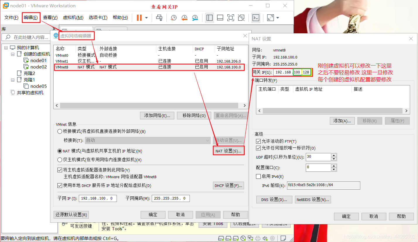The width and height of the screenshot is (418, 242).
Task: Take a snapshot of this virtual machine
Action: (x=173, y=18)
